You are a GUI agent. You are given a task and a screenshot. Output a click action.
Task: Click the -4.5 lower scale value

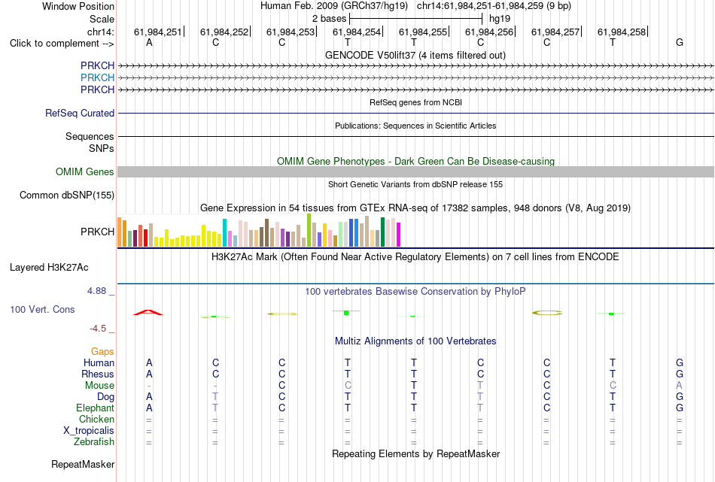pos(98,329)
